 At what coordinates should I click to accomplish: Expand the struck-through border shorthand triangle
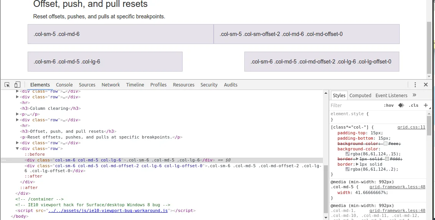pyautogui.click(x=358, y=159)
